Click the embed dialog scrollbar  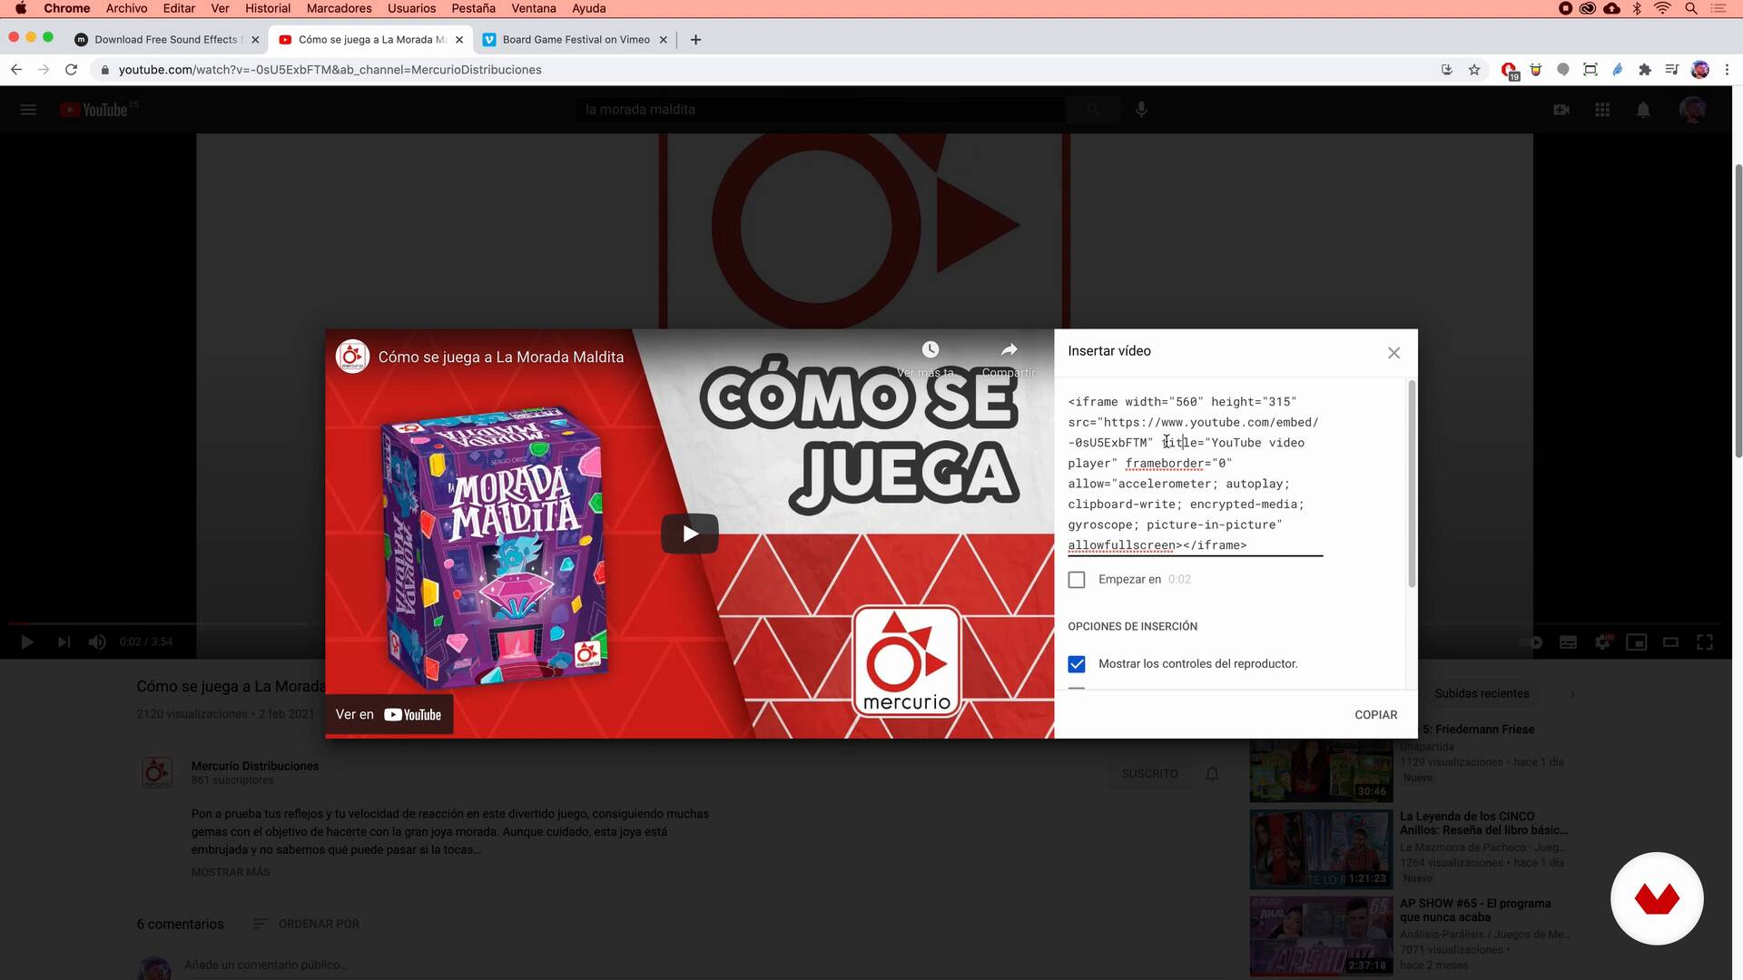(x=1412, y=484)
